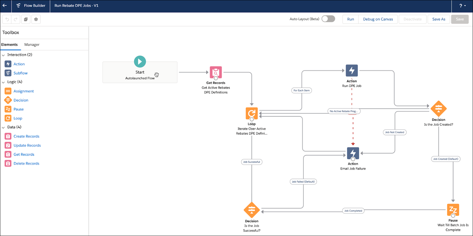
Task: Click the Toolbox panel heading
Action: [x=11, y=32]
